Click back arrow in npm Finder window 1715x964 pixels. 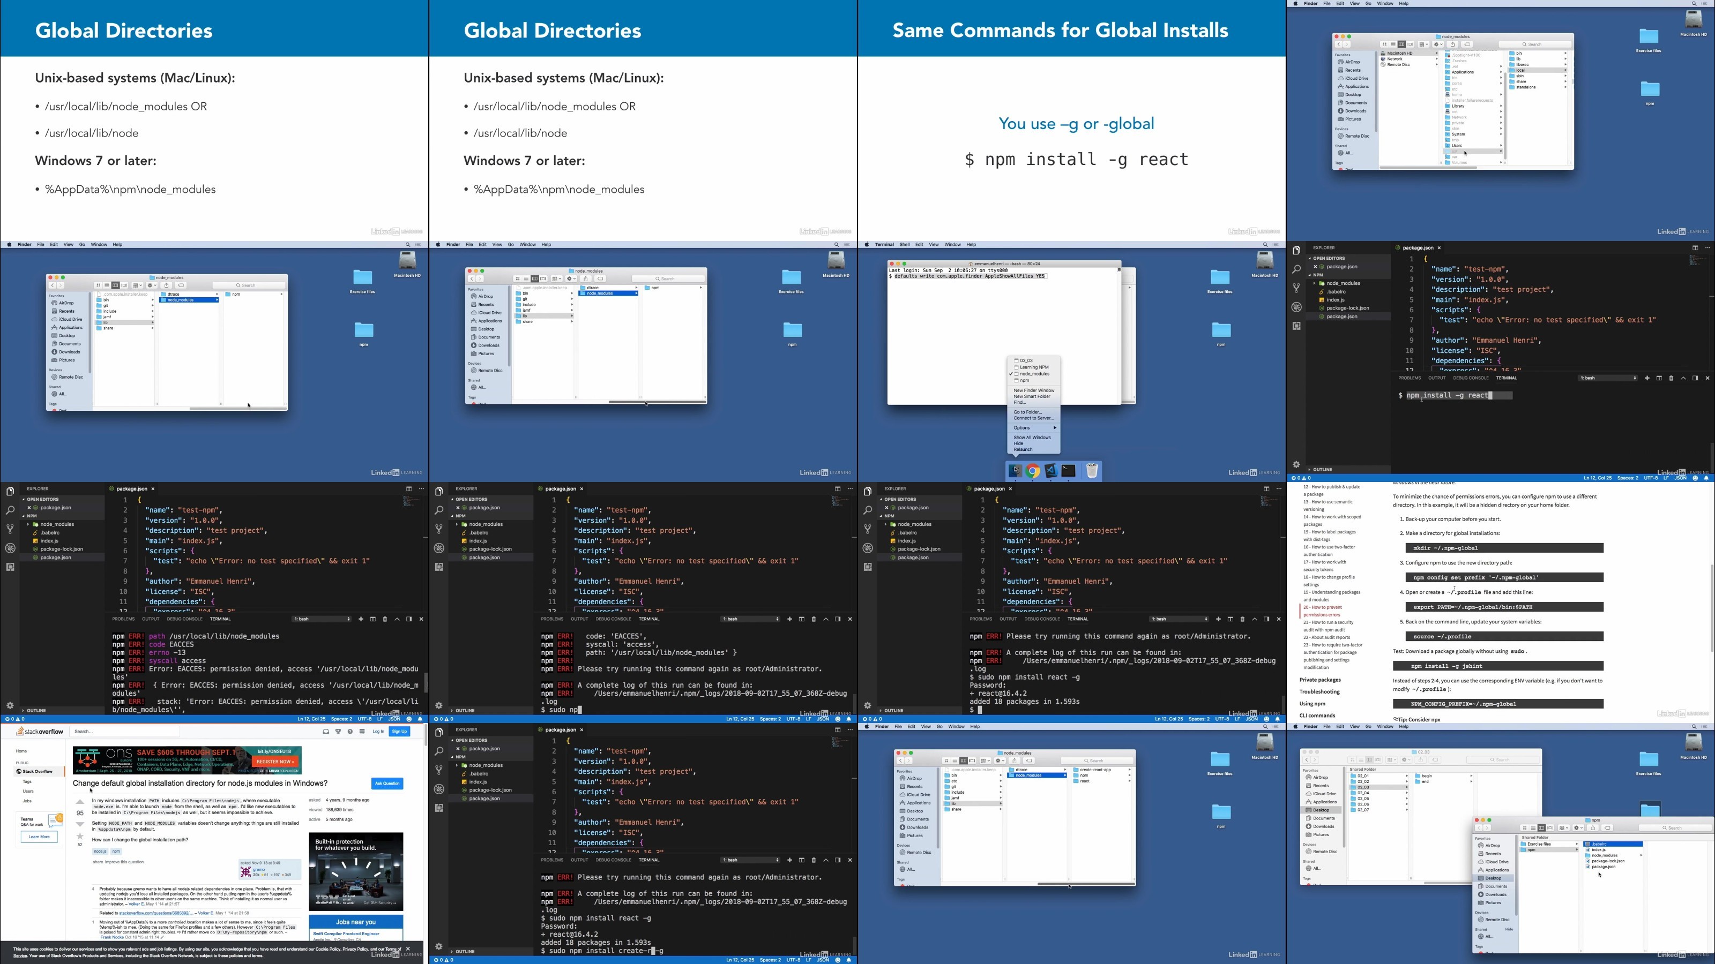point(1479,827)
